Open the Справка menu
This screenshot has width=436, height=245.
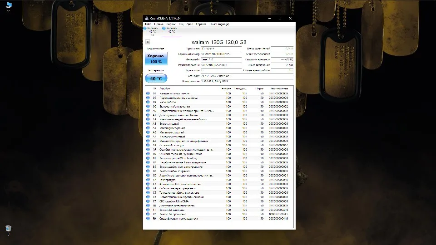(201, 24)
